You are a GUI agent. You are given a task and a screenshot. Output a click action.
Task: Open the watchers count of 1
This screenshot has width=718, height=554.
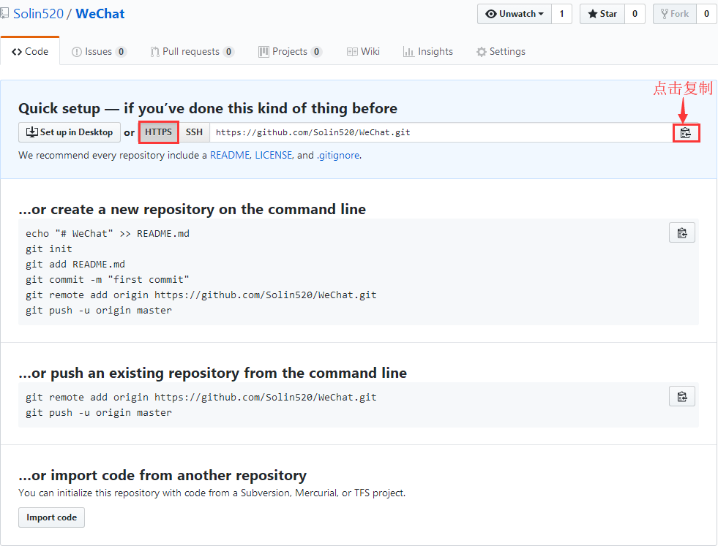(562, 14)
